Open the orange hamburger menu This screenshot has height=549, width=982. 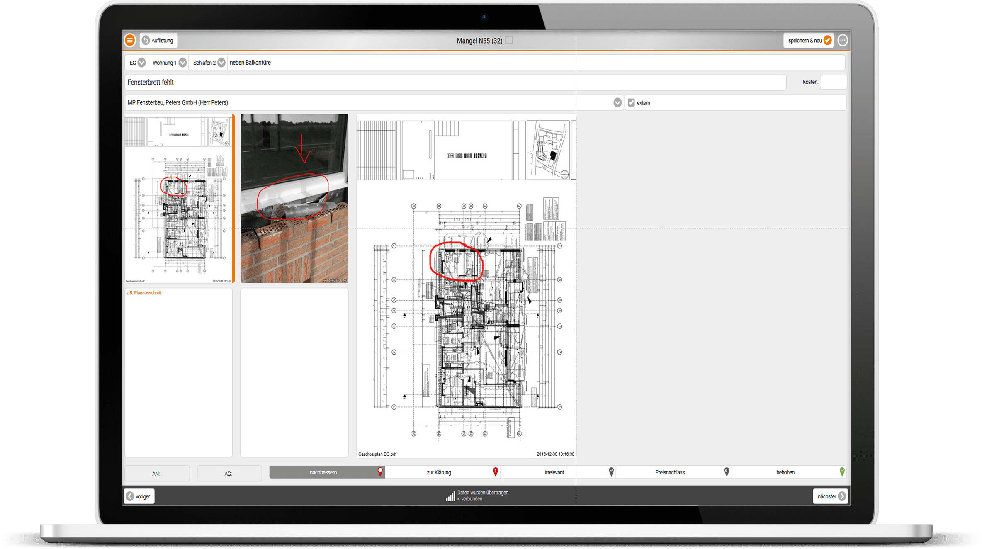[130, 40]
